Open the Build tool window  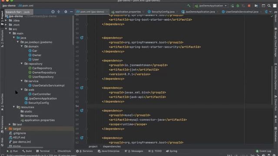(27, 151)
